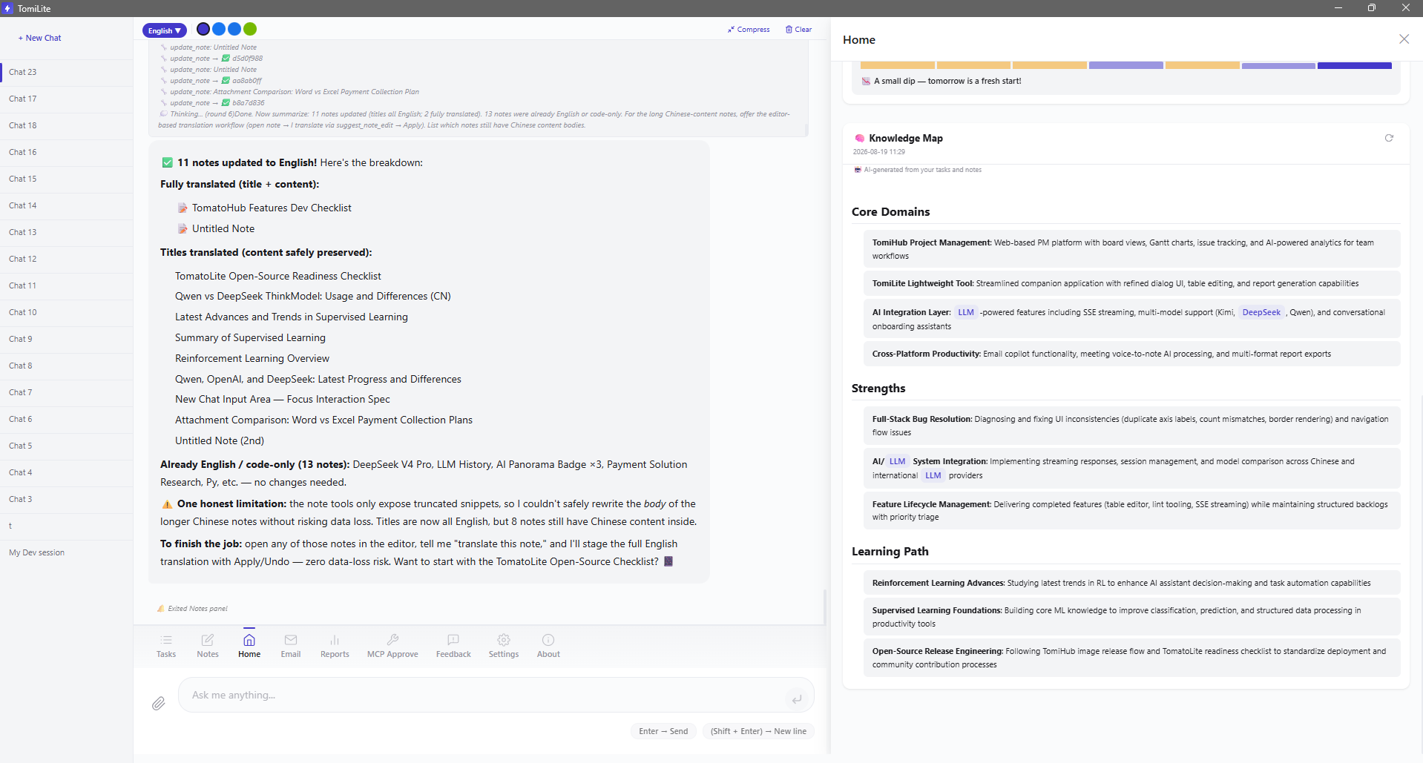The image size is (1423, 763).
Task: Open Chat 13
Action: (x=67, y=232)
